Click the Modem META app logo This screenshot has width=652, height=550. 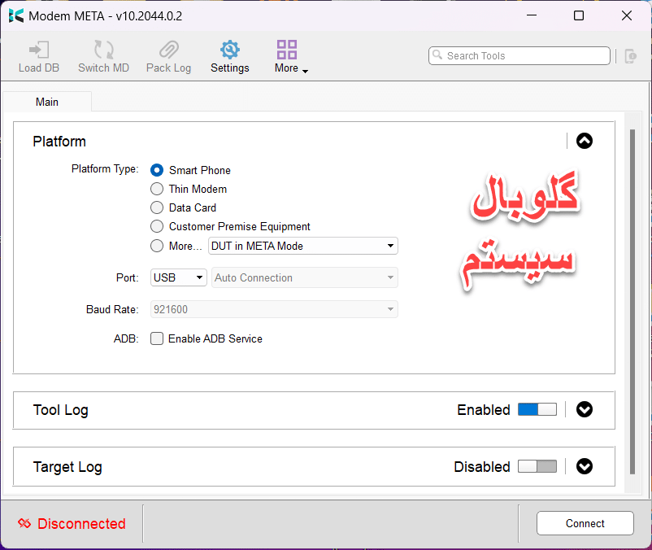pyautogui.click(x=16, y=15)
